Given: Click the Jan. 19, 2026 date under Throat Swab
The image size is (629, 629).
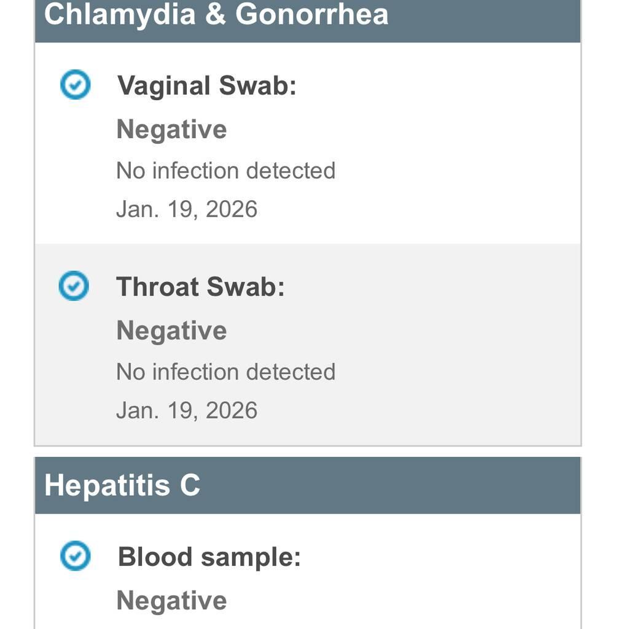Looking at the screenshot, I should point(186,411).
